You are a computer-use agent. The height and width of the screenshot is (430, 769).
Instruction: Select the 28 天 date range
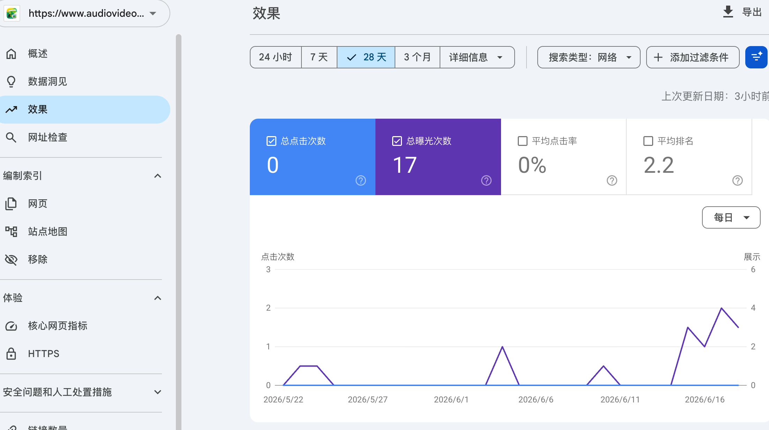tap(366, 57)
